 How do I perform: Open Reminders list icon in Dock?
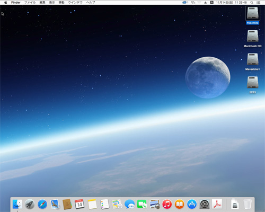[x=104, y=204]
